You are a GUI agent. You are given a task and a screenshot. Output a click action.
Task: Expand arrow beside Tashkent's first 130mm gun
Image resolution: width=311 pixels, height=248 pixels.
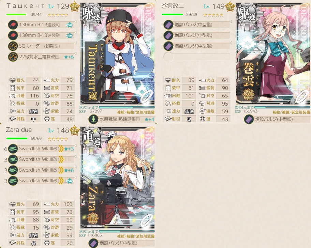(x=76, y=21)
